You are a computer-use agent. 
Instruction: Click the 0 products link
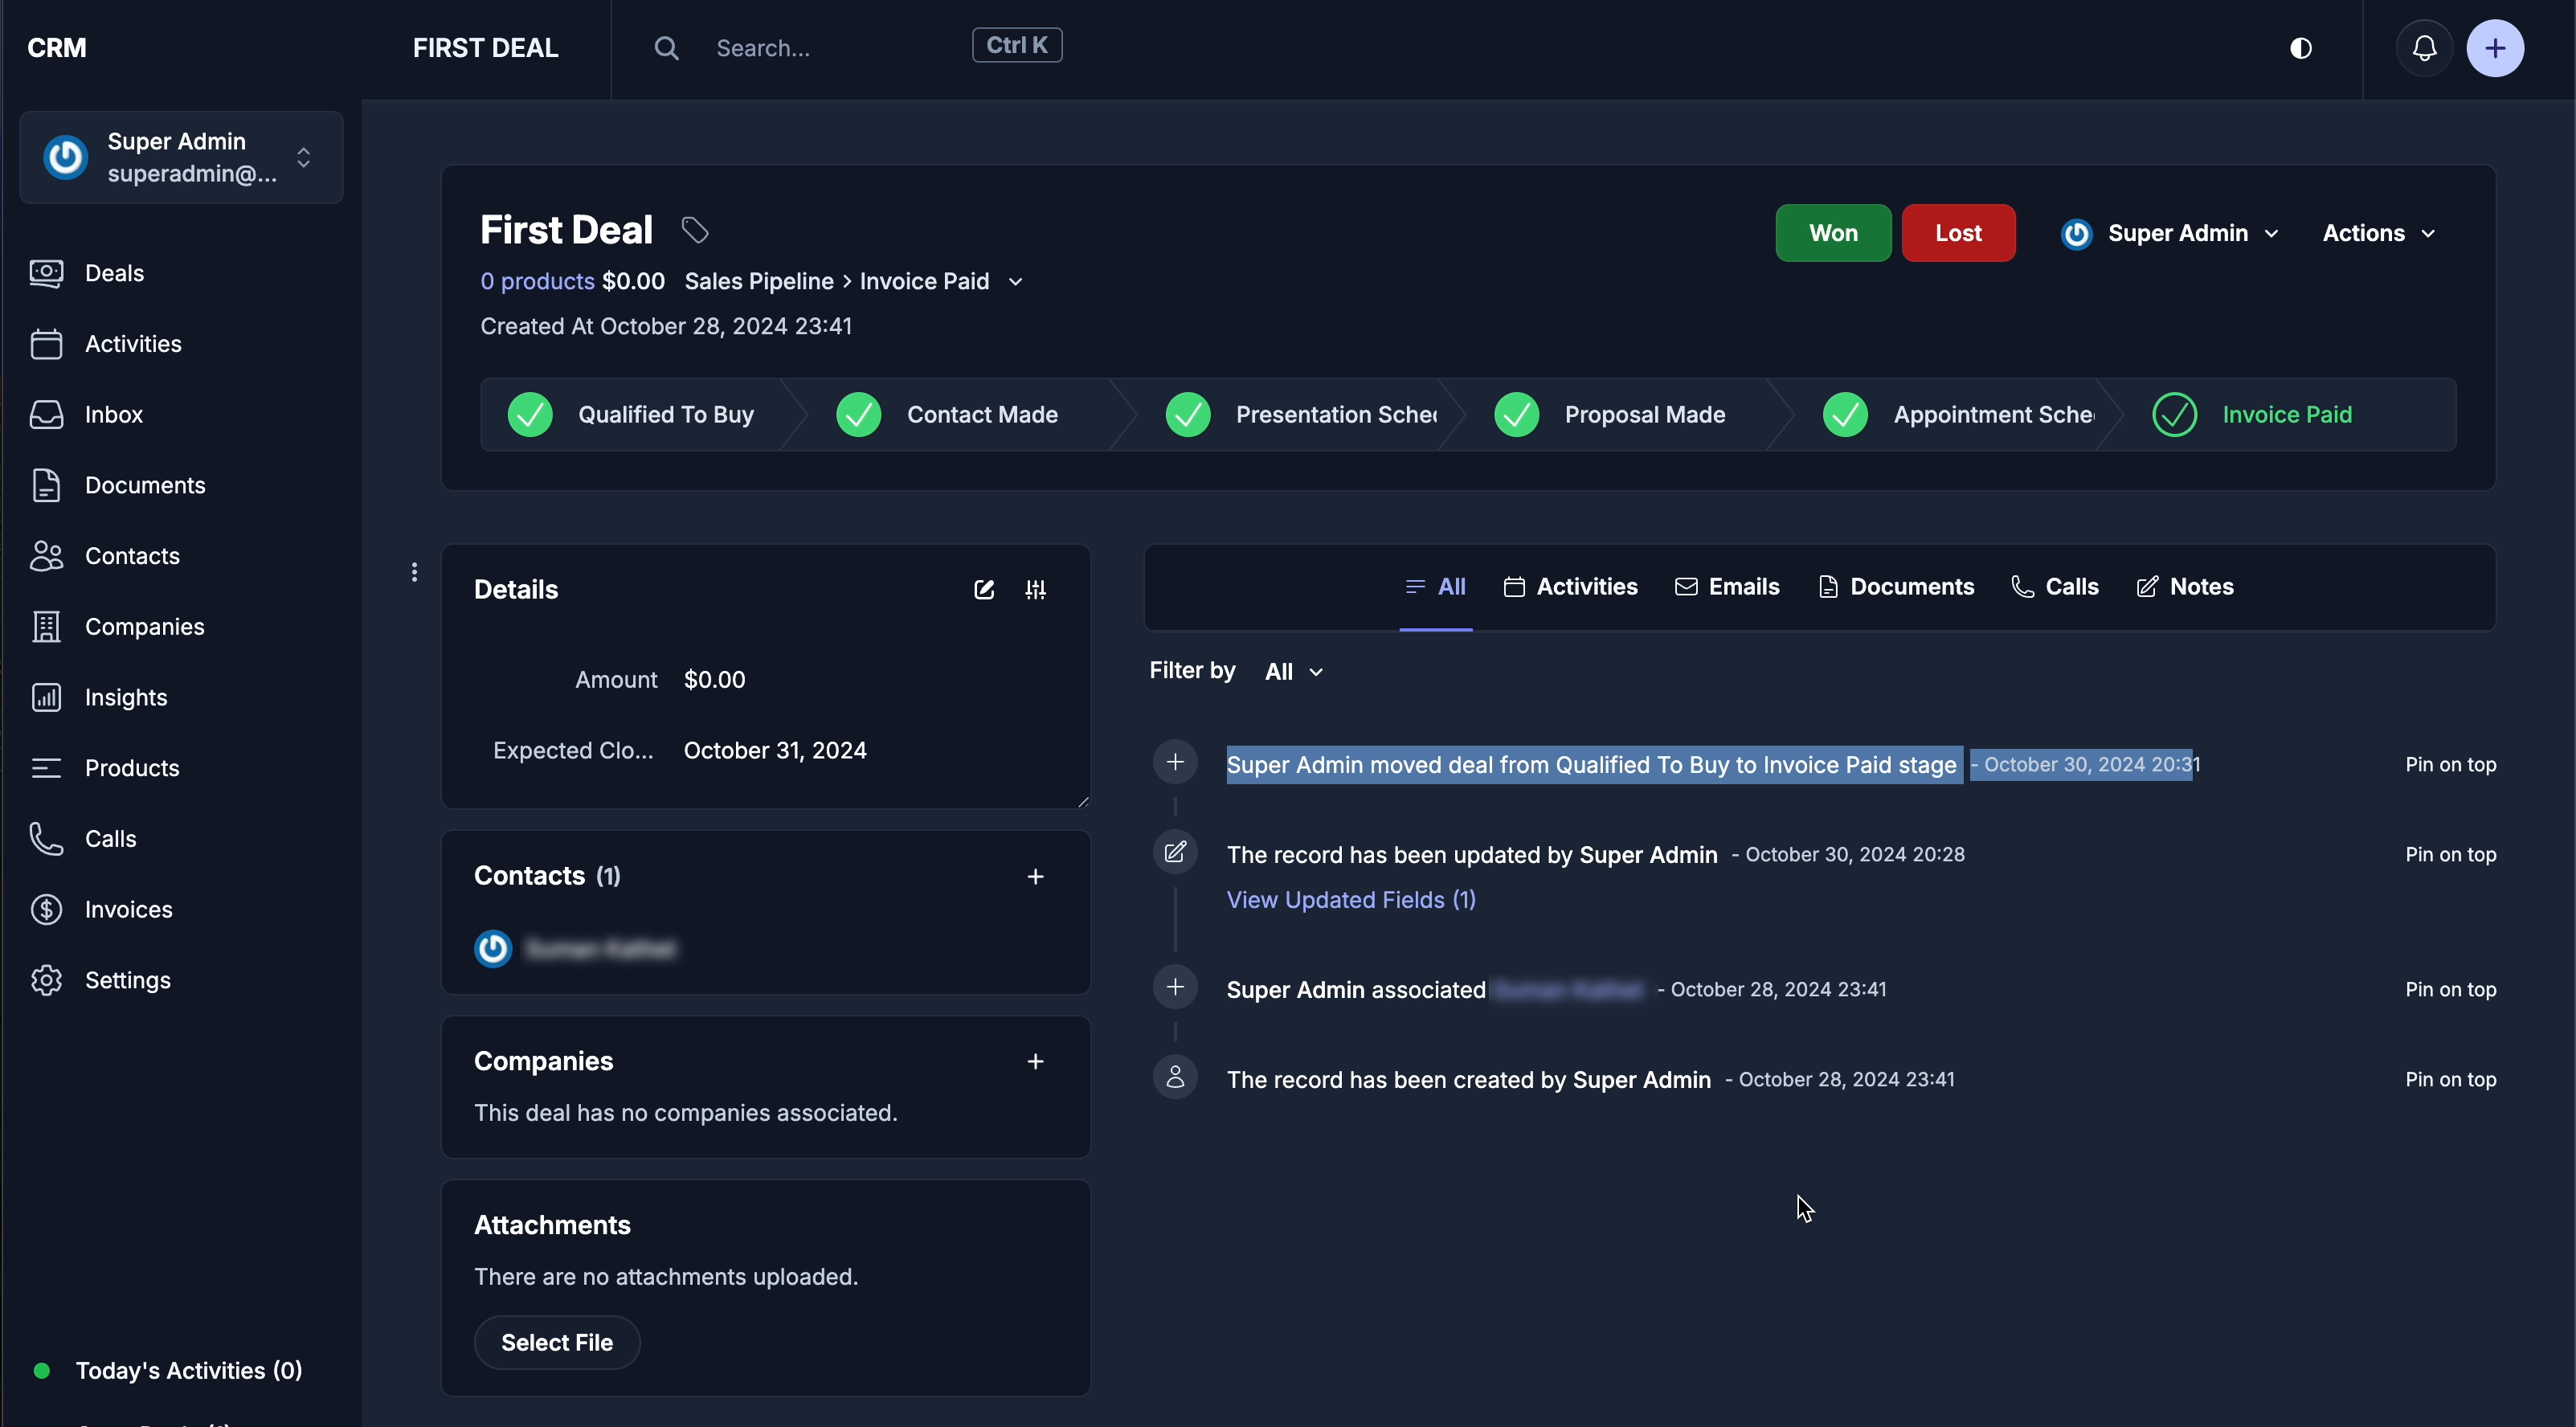point(538,282)
